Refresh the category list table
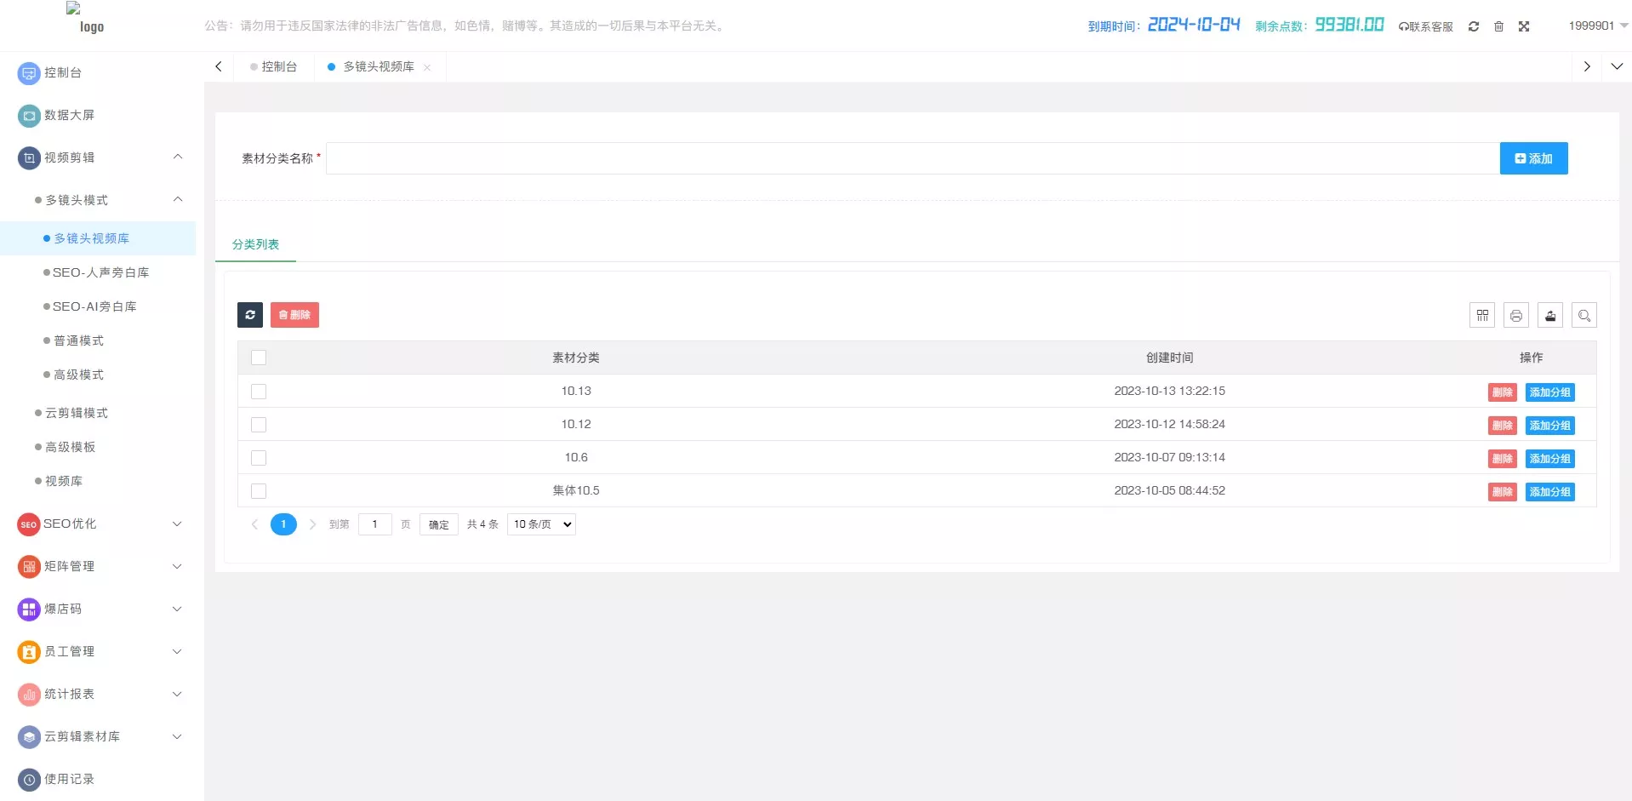Viewport: 1632px width, 801px height. click(x=250, y=315)
